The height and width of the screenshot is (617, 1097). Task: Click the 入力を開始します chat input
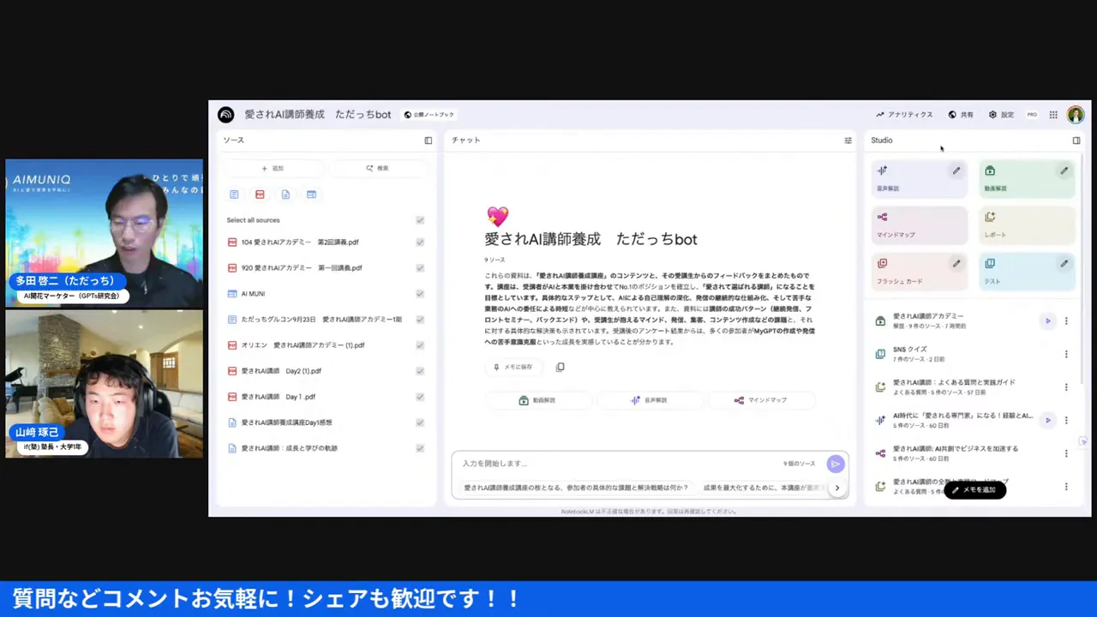coord(617,464)
